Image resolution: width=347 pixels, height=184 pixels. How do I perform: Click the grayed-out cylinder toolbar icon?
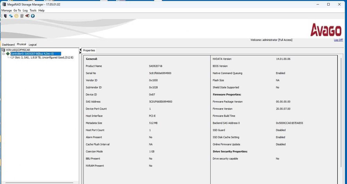[22, 16]
